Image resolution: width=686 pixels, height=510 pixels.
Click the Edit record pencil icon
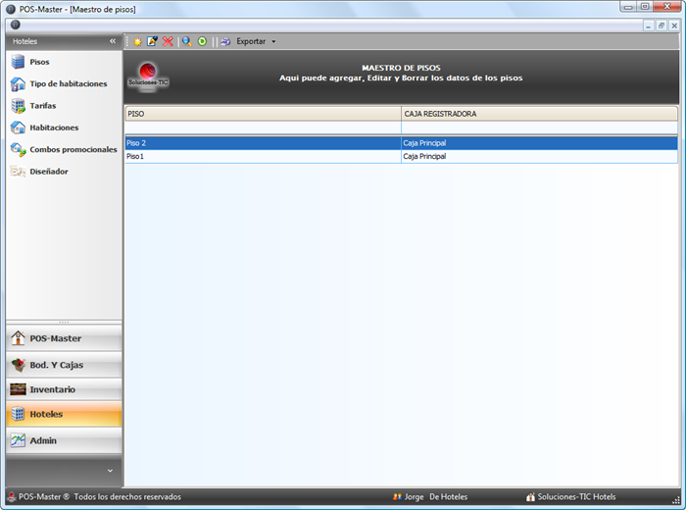pos(152,41)
